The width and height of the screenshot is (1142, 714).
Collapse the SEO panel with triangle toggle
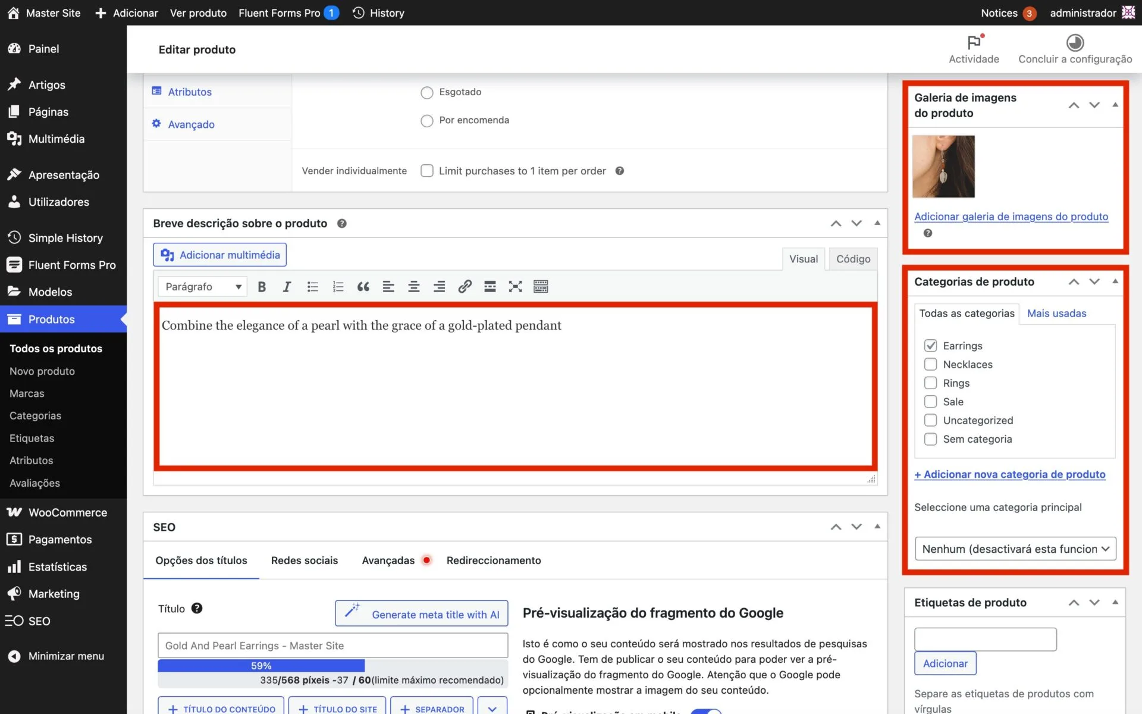click(877, 527)
